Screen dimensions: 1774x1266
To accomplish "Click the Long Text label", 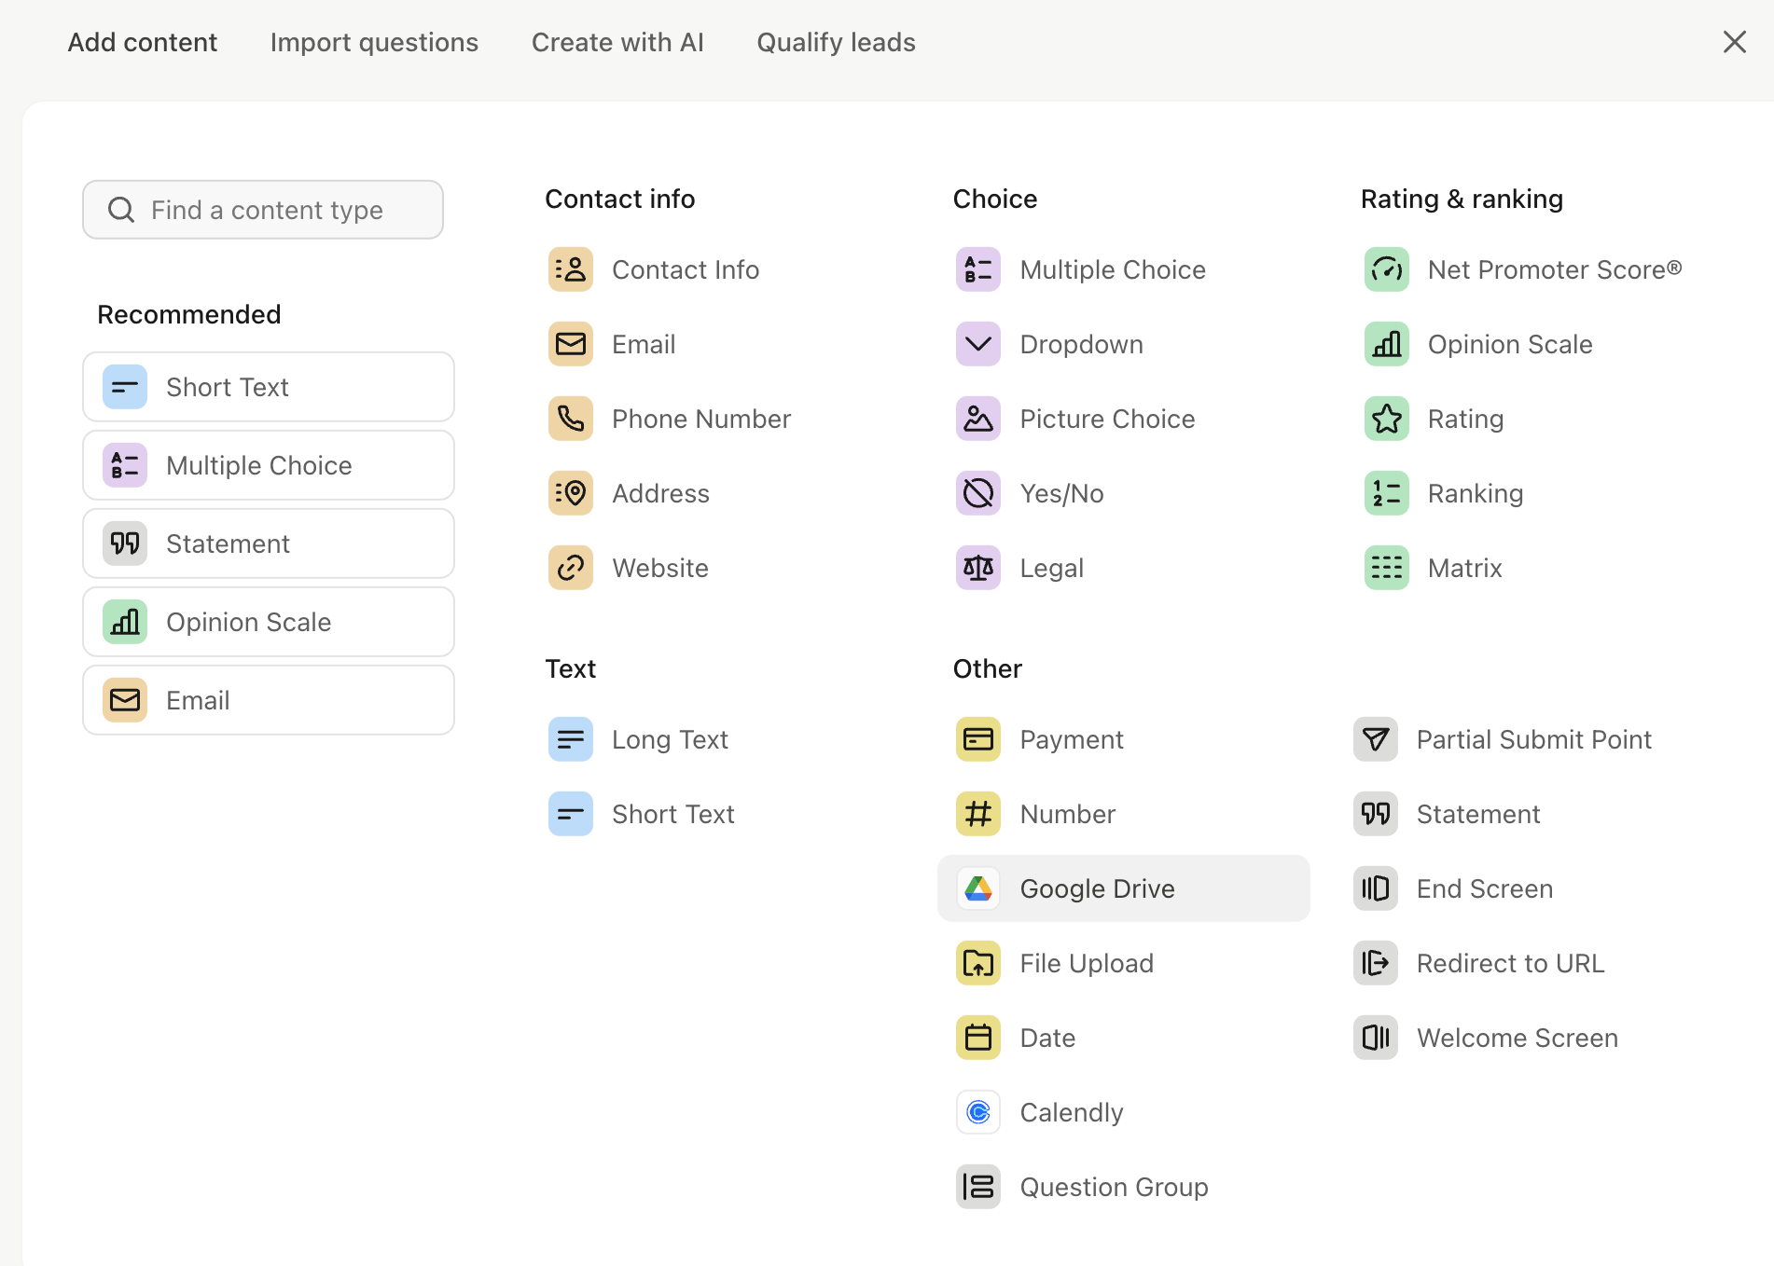I will (x=670, y=740).
